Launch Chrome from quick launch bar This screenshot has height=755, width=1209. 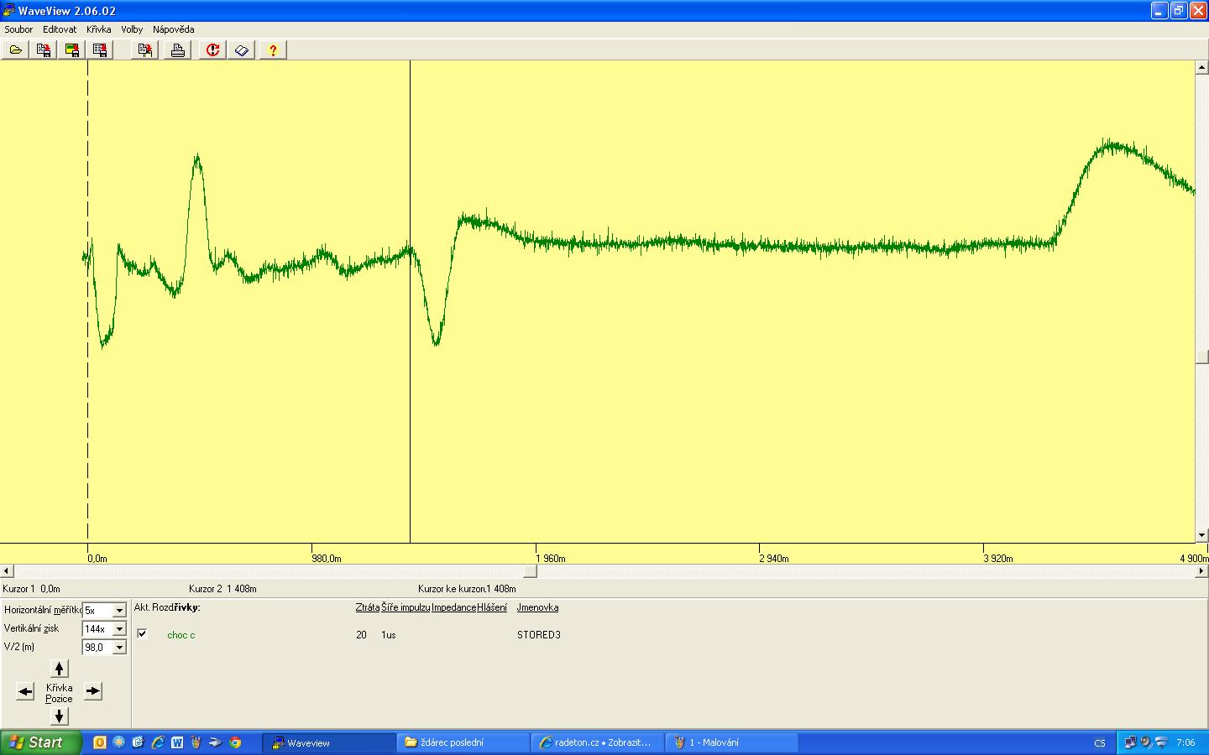(x=235, y=742)
